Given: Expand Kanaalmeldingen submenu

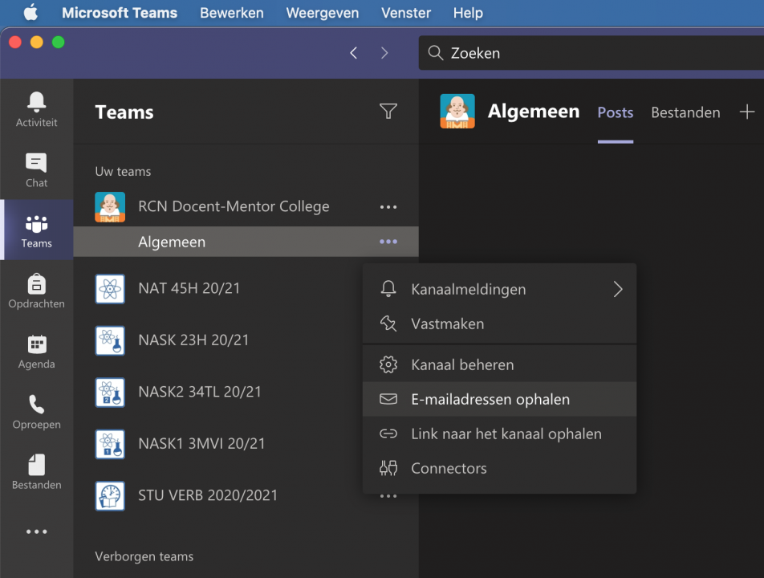Looking at the screenshot, I should (468, 289).
